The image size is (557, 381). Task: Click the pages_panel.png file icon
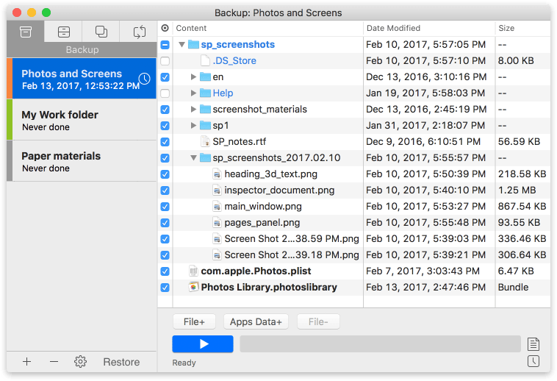point(217,222)
